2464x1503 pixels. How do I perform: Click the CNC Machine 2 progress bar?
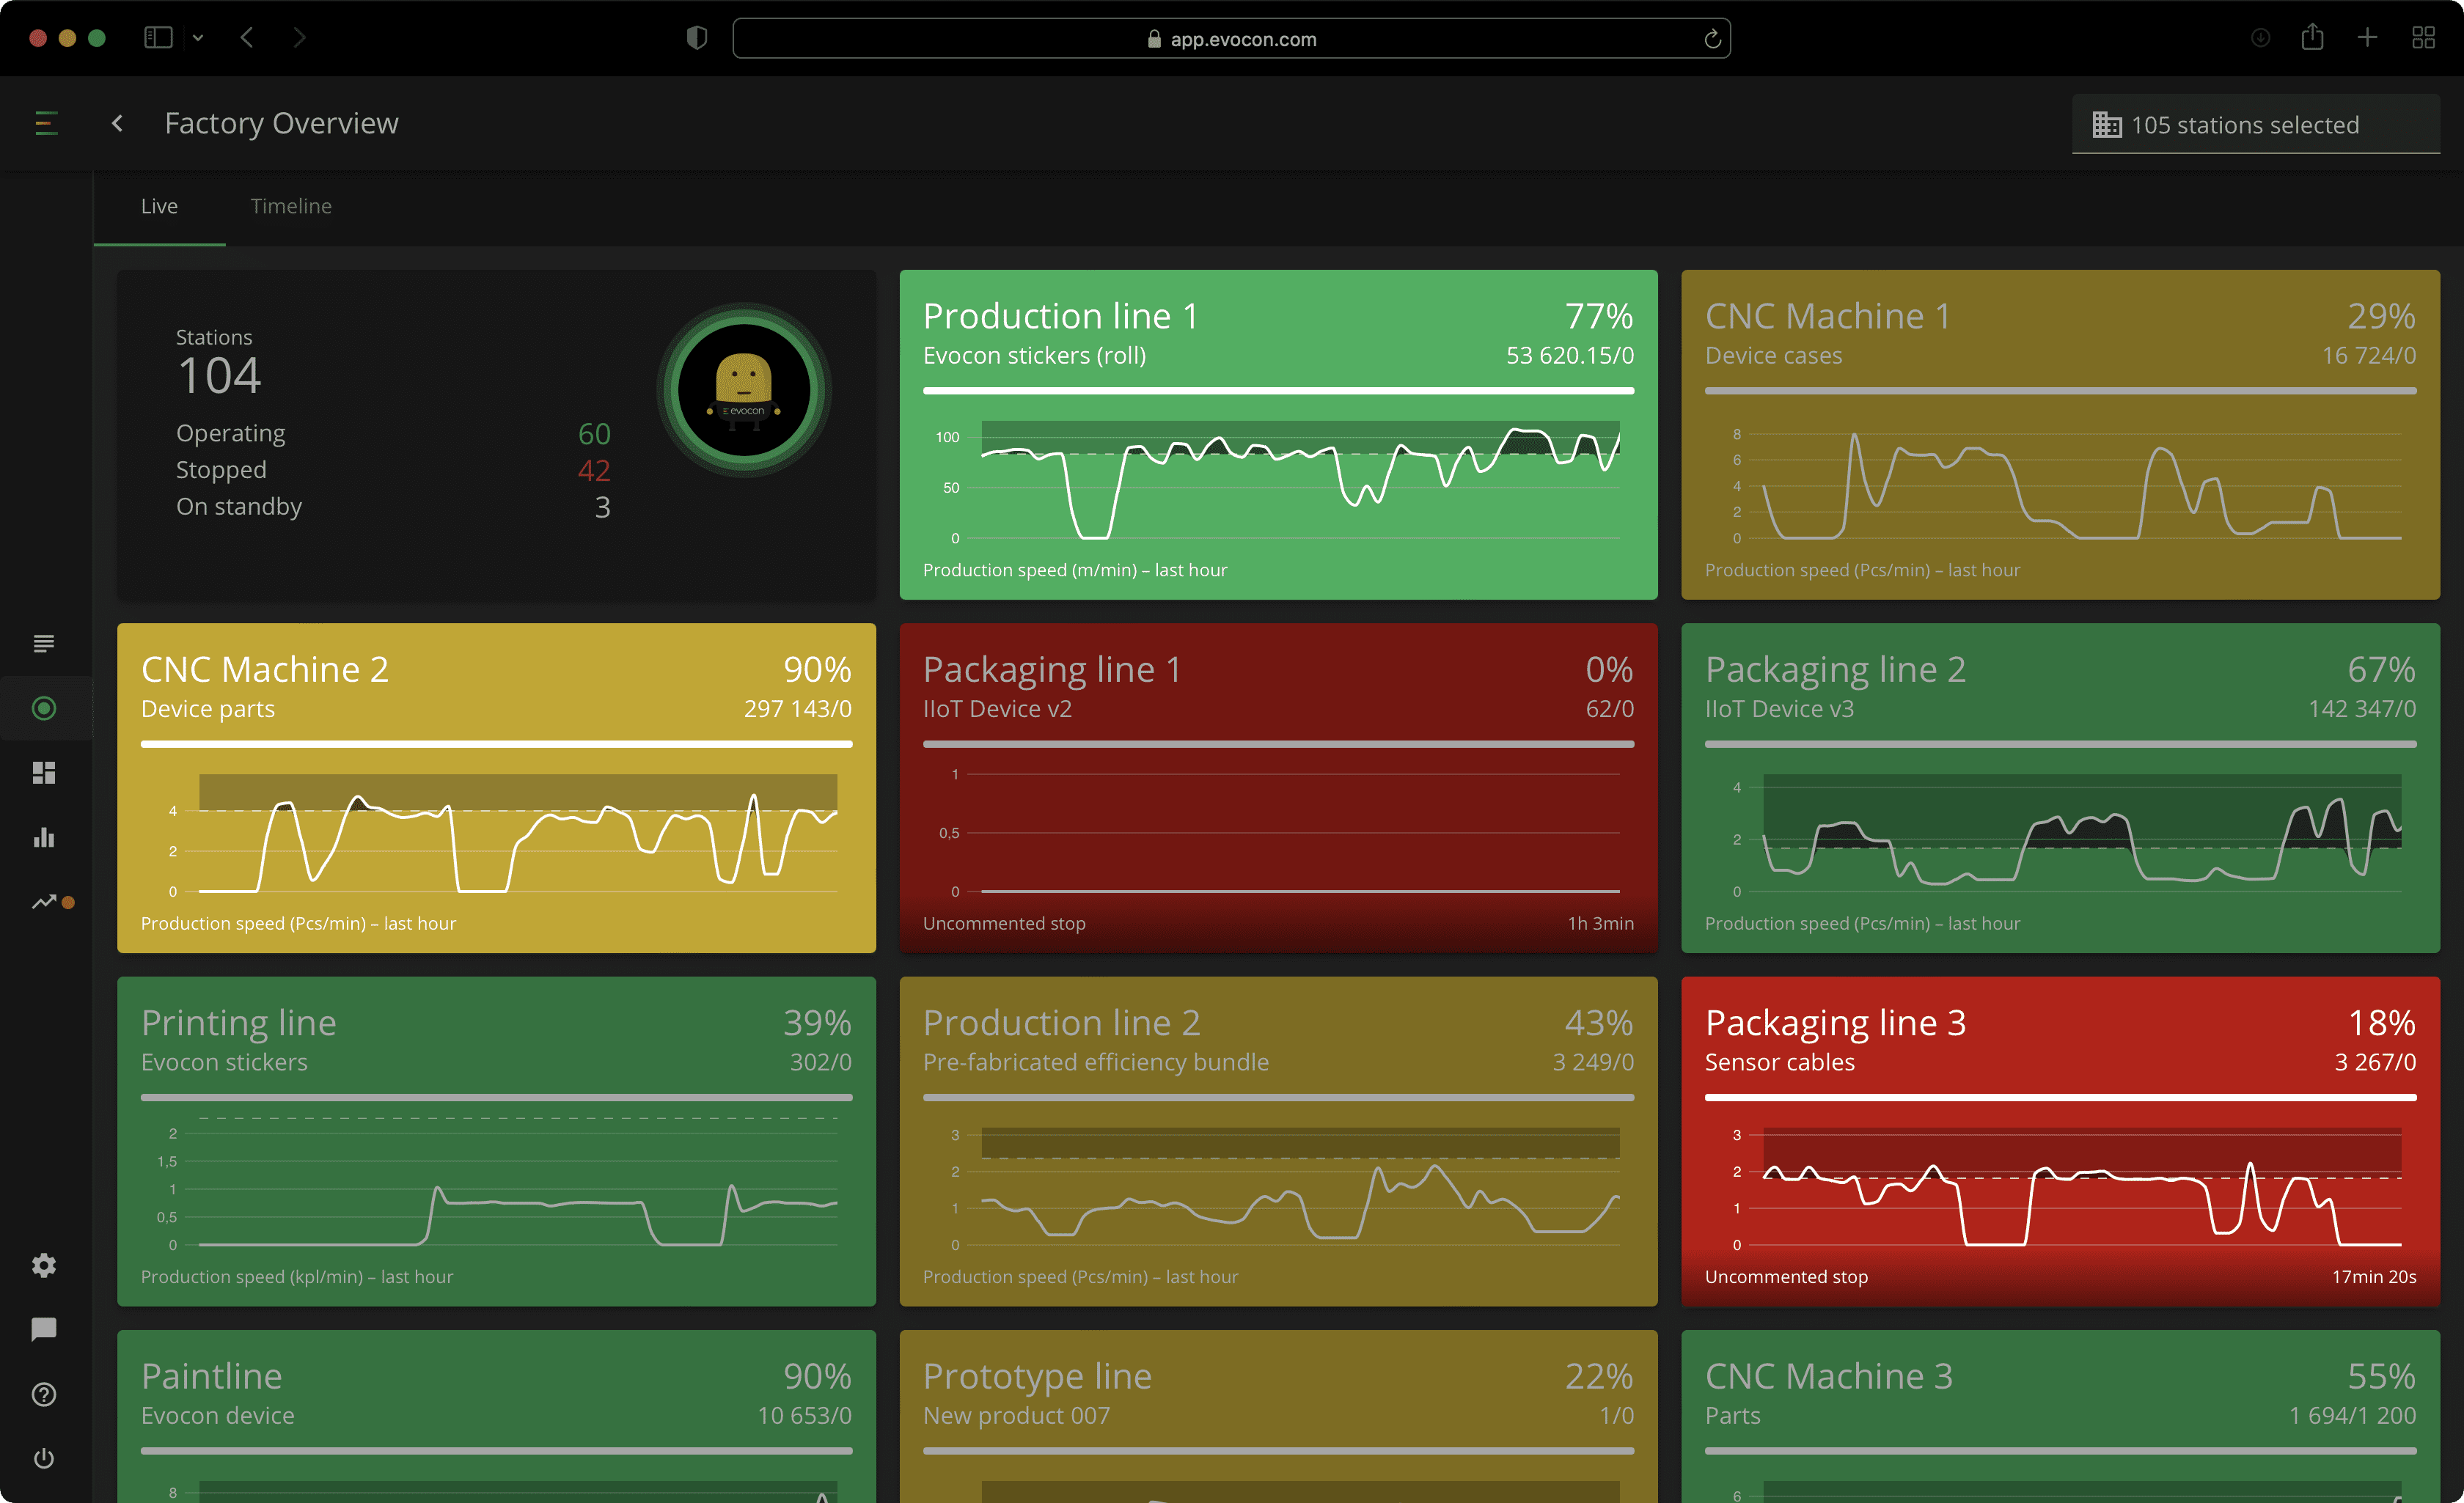click(496, 744)
